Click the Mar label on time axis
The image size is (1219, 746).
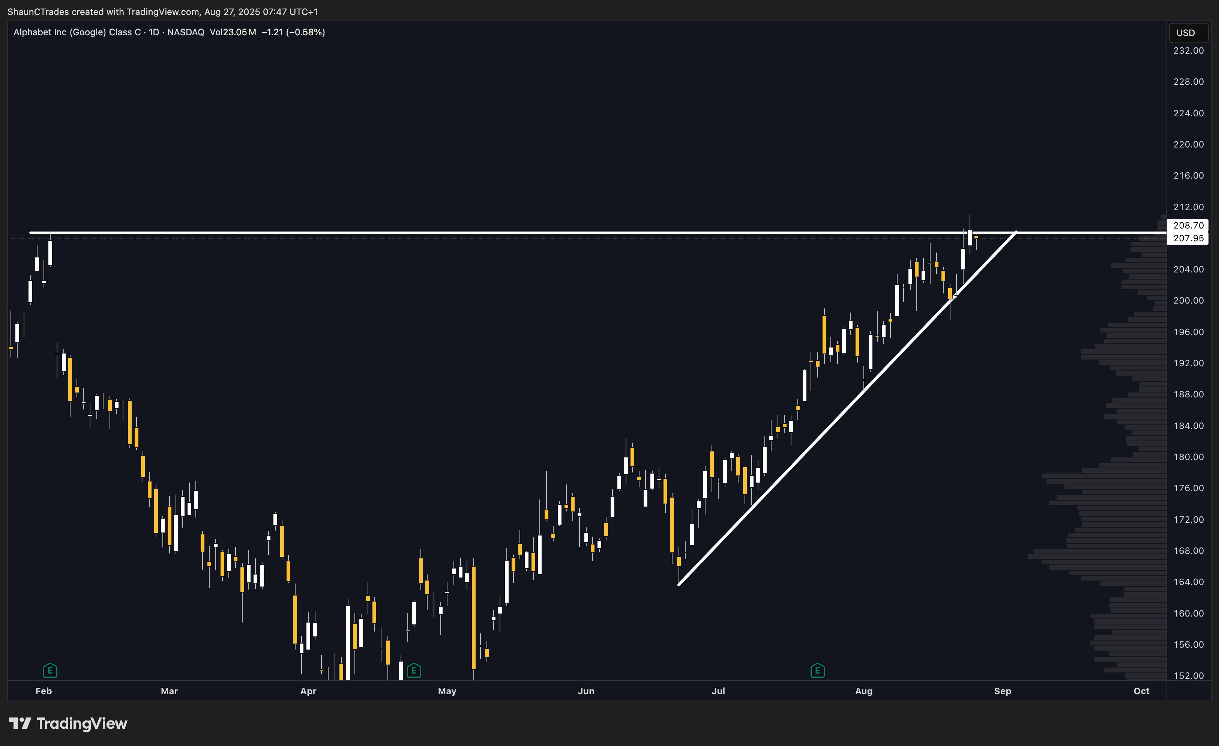[169, 691]
